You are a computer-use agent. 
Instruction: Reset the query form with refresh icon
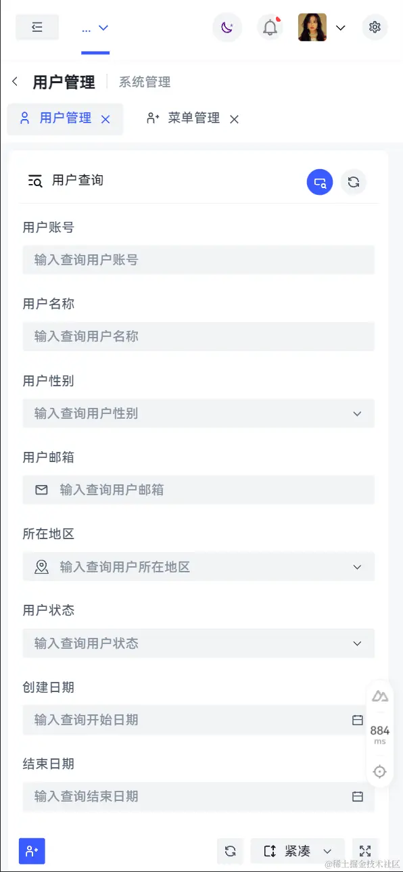pos(353,181)
